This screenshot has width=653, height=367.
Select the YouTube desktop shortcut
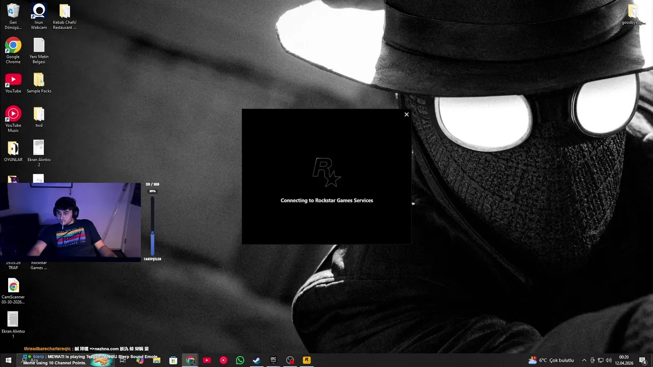[13, 83]
